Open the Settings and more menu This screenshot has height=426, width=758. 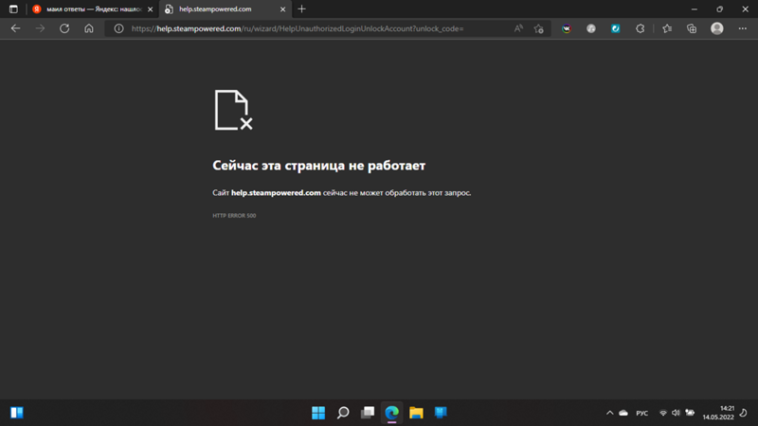pos(743,28)
